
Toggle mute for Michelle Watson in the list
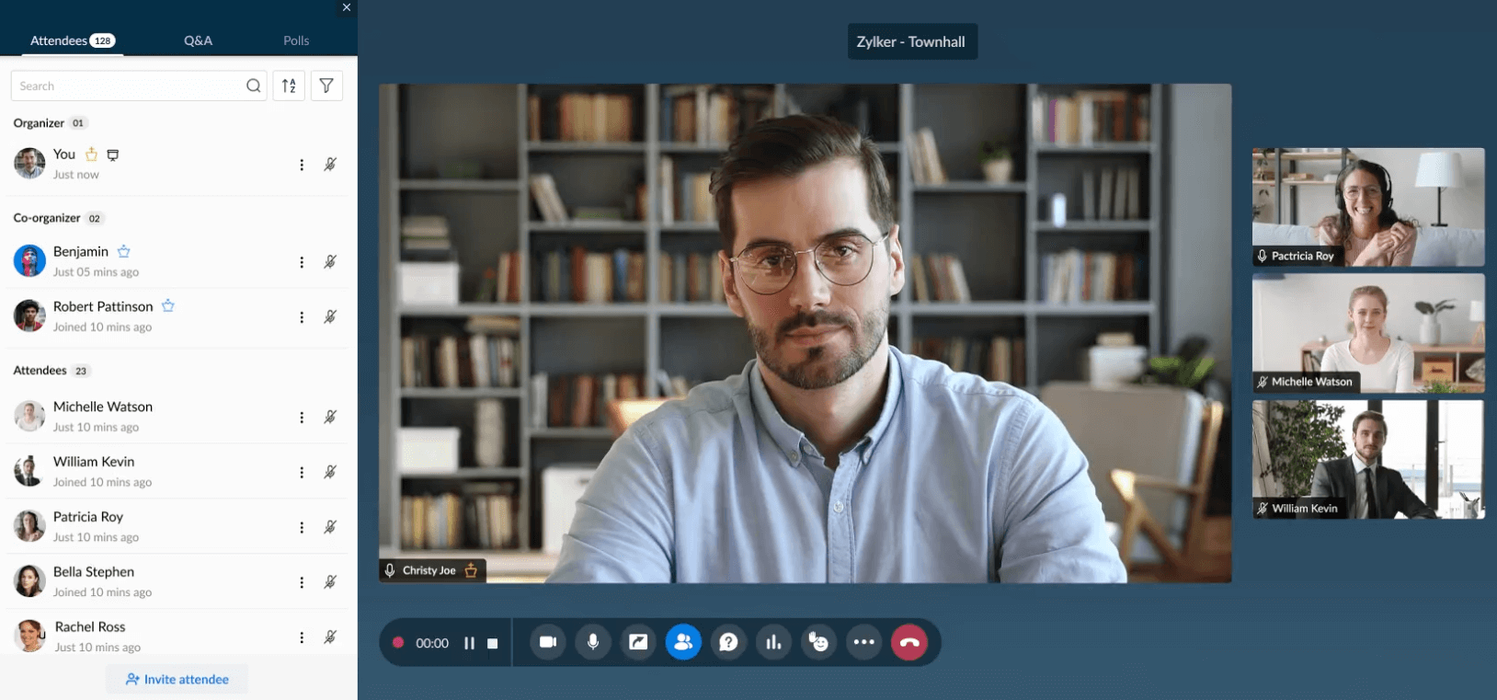click(x=330, y=417)
